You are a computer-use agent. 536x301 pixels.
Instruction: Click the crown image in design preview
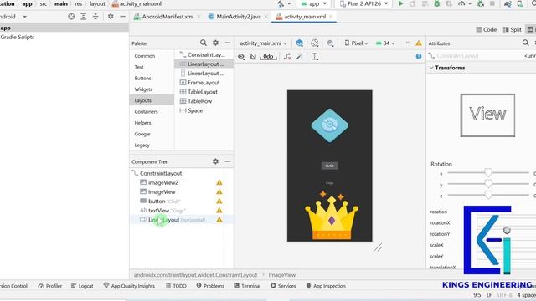tap(332, 216)
